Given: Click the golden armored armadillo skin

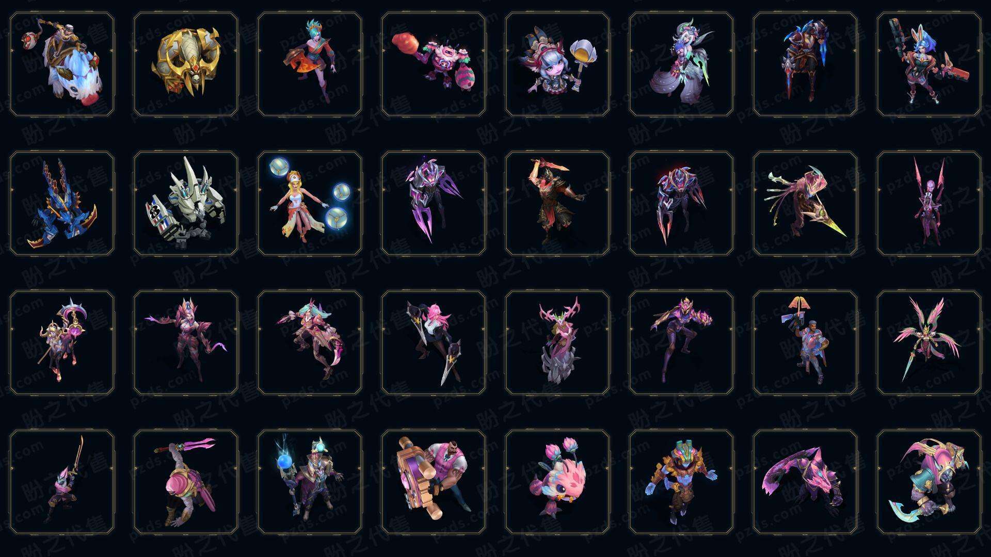Looking at the screenshot, I should pos(186,64).
